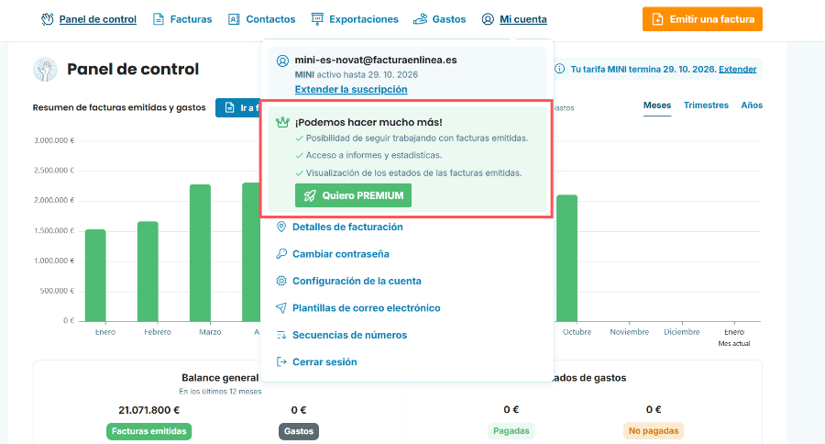The height and width of the screenshot is (444, 825).
Task: Click the waving hand icon beside Panel de control
Action: point(48,19)
